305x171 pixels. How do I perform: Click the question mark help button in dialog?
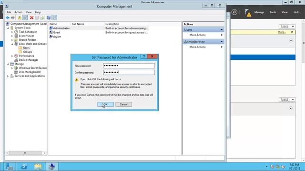point(144,57)
